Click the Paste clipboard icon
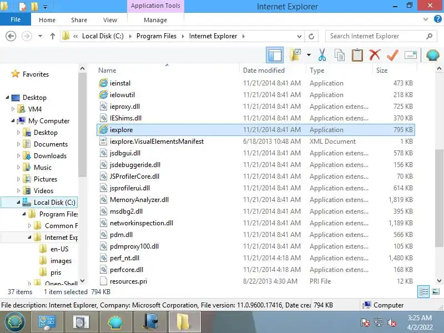Viewport: 444px width, 333px height. pyautogui.click(x=357, y=55)
